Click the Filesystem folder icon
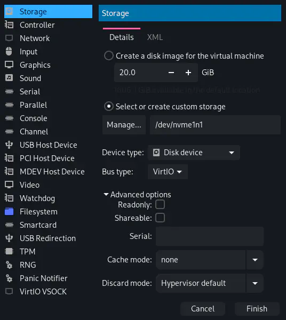Screen dimensions: 286x320 (x=9, y=212)
